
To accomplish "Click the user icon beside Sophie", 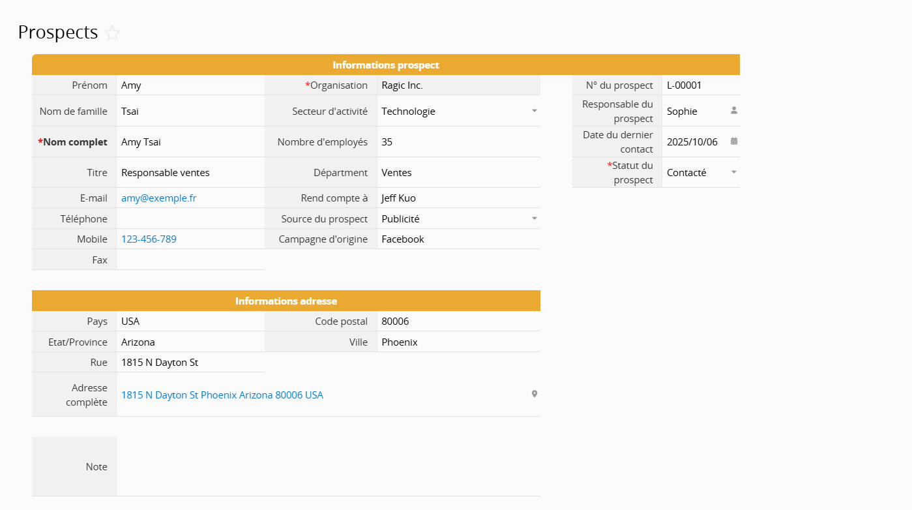I will click(x=733, y=111).
